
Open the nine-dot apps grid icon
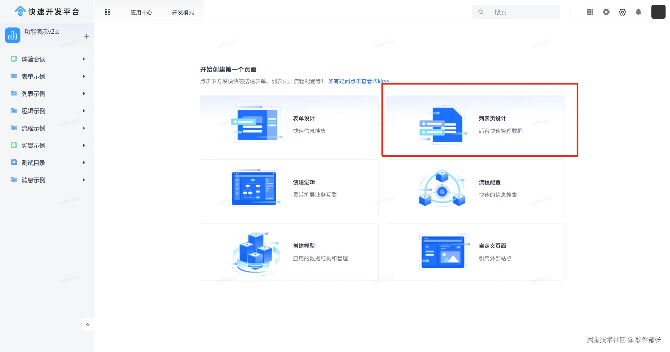pyautogui.click(x=590, y=12)
